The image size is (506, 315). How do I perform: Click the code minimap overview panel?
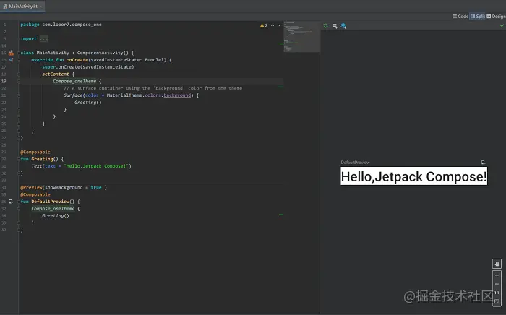301,36
